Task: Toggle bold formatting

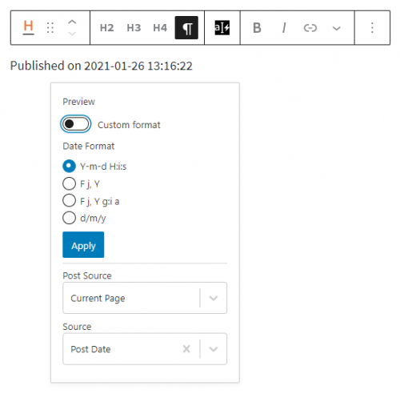Action: click(257, 28)
